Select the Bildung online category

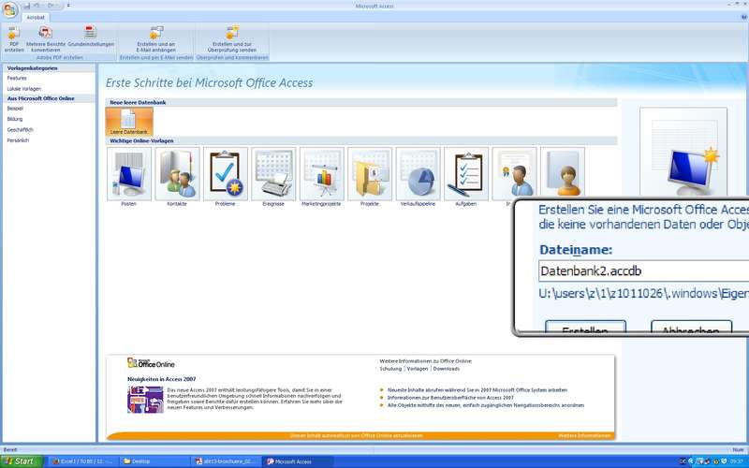point(15,119)
